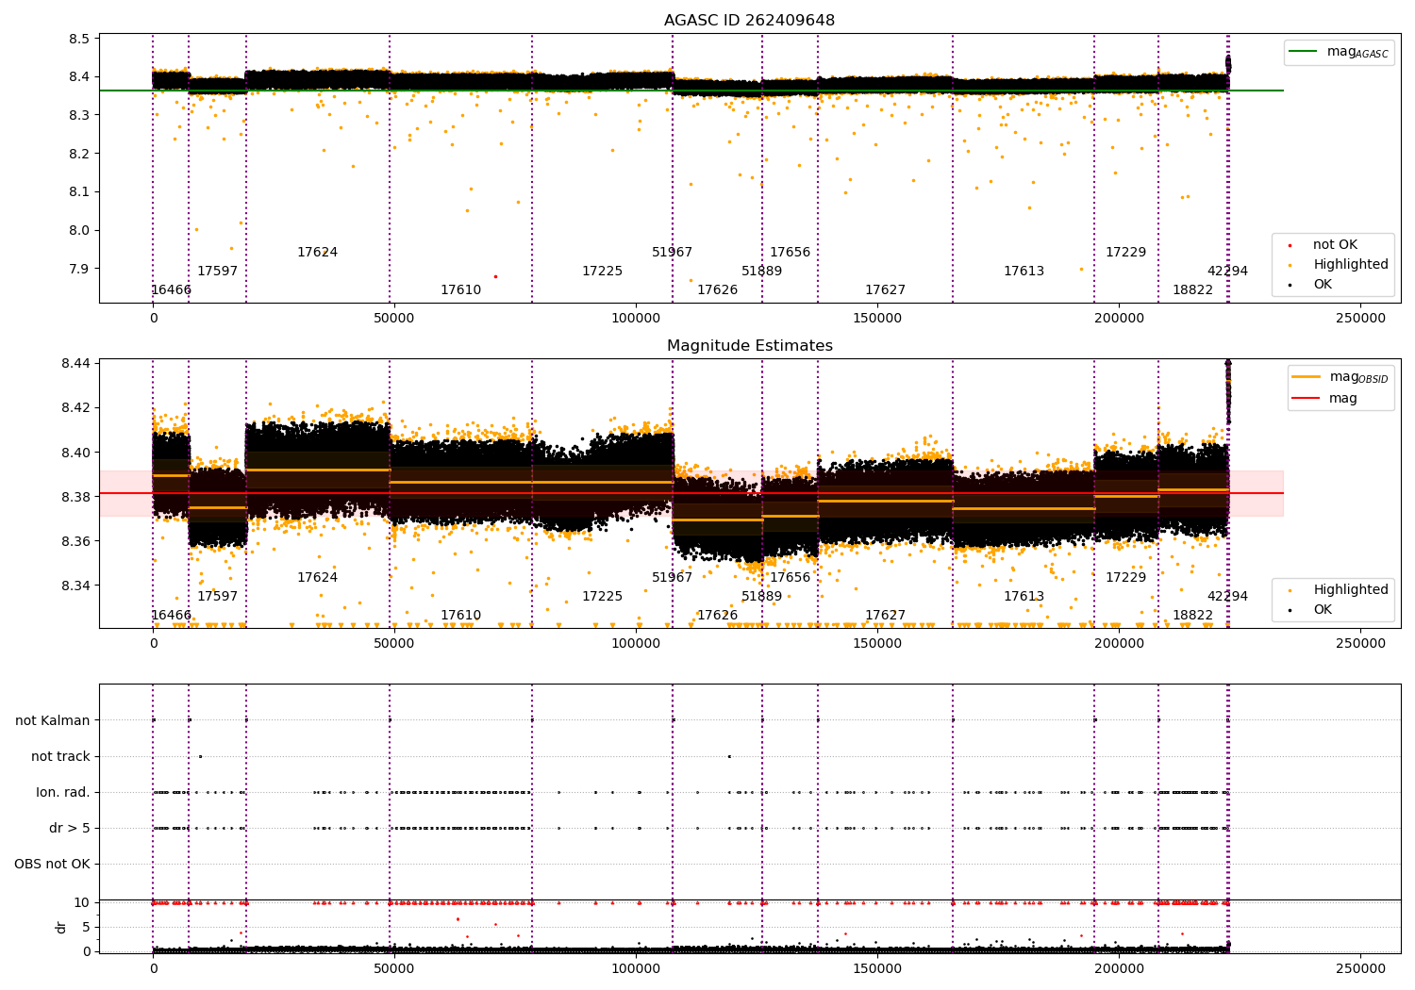This screenshot has width=1415, height=990.
Task: Click obsid label 18822 in Magnitude Estimates panel
Action: tap(1192, 616)
